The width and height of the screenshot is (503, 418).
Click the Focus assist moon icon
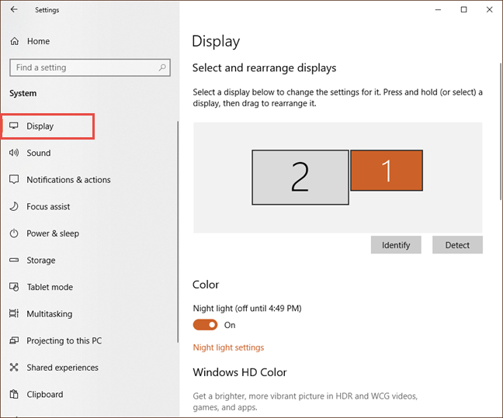(x=14, y=206)
